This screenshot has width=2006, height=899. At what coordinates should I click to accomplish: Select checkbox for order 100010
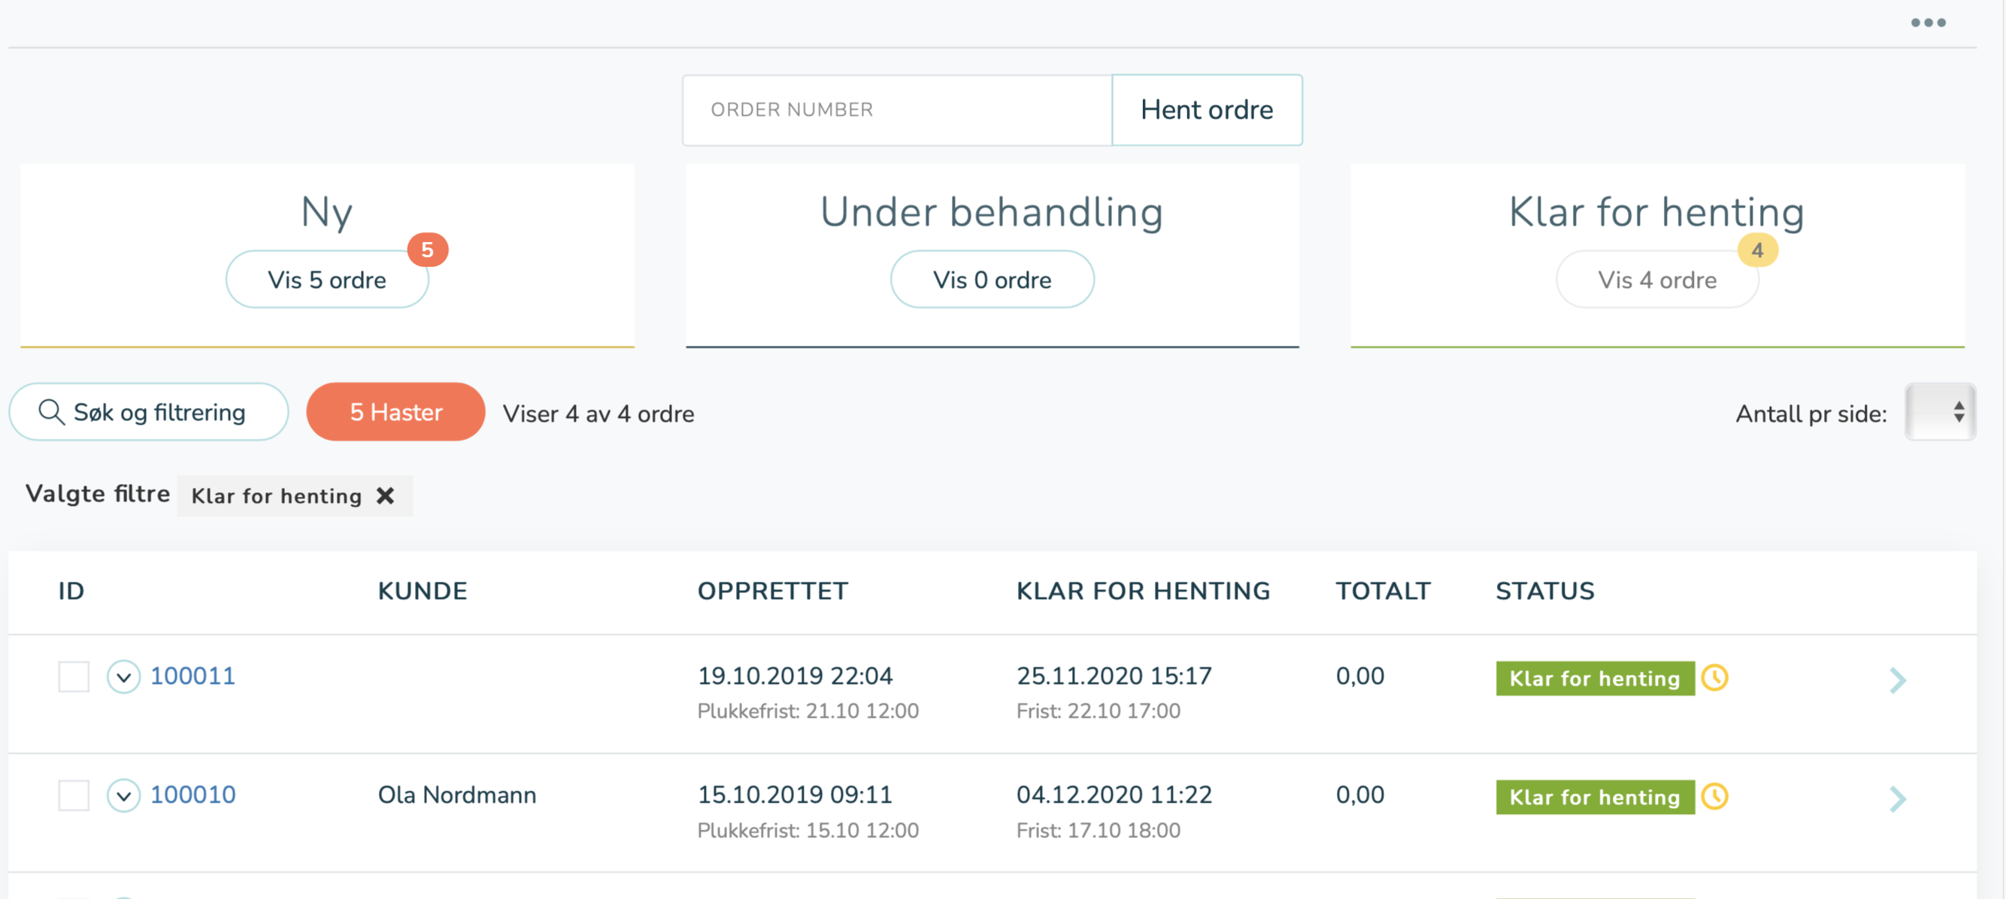[74, 795]
